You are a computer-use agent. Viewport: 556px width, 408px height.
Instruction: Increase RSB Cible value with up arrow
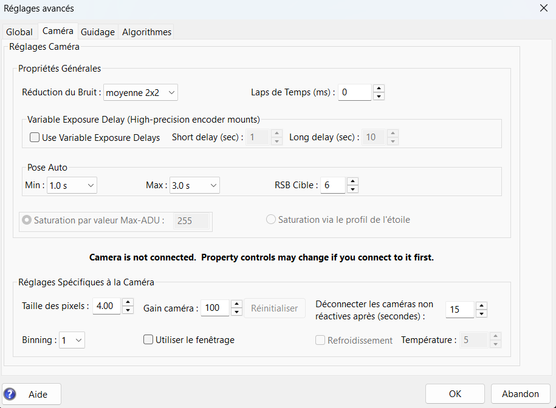point(352,181)
